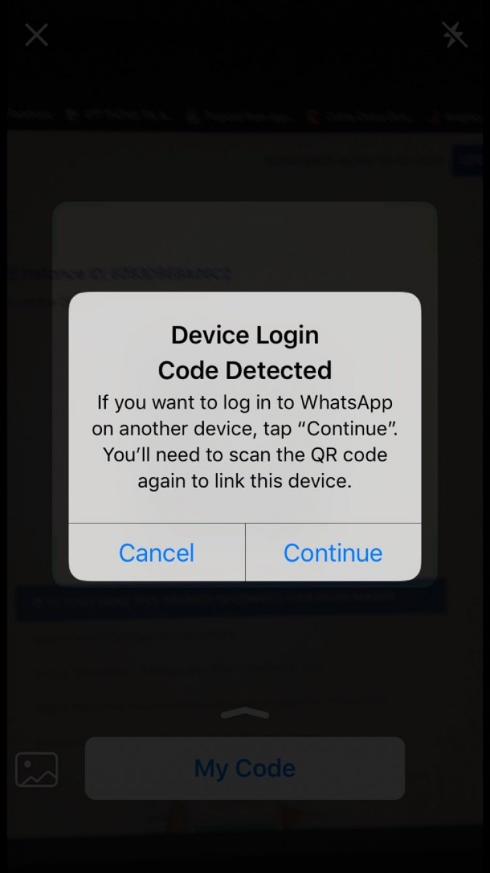Screen dimensions: 490x873
Task: Pull up the bottom sheet via the chevron
Action: 245,714
